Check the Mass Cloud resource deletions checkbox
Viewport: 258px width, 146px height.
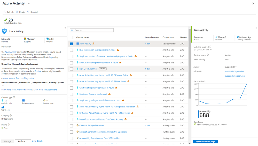pos(71,119)
